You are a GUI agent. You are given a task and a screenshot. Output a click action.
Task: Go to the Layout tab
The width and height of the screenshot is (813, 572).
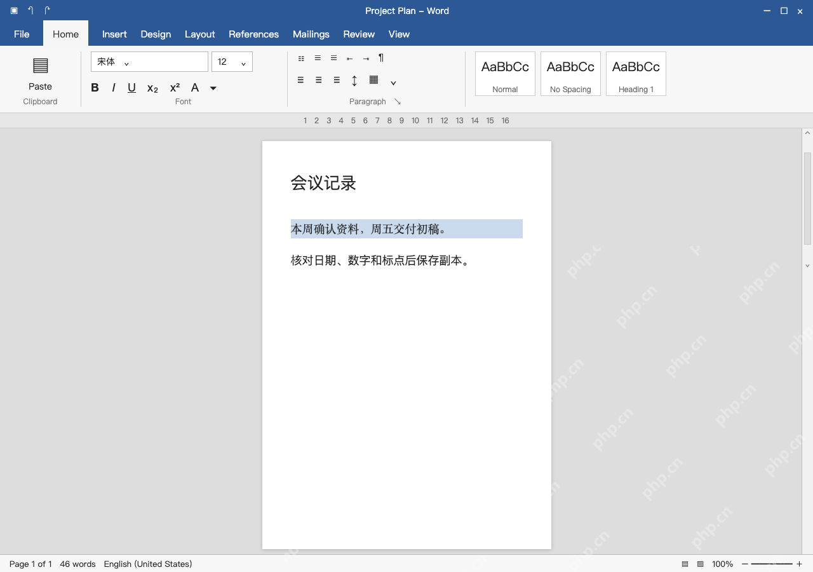(200, 34)
